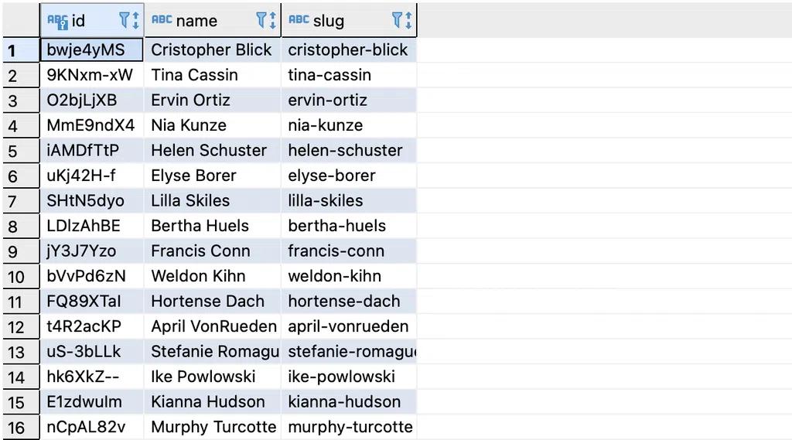Viewport: 792px width, 440px height.
Task: Click the sort arrows in id column header
Action: click(135, 20)
